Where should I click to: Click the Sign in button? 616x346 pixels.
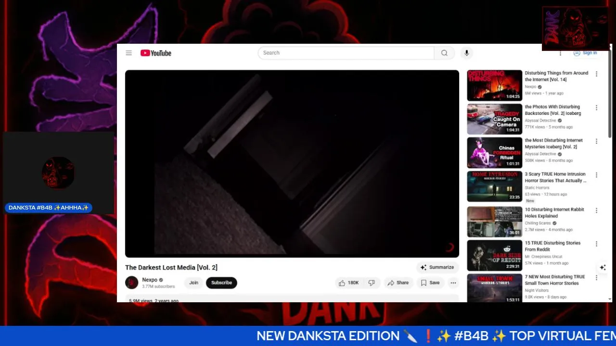(x=585, y=53)
